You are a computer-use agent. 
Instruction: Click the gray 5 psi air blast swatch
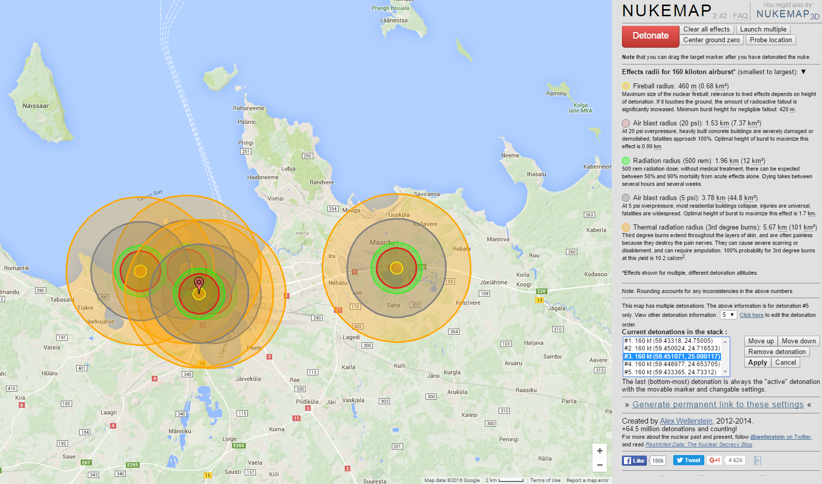[x=626, y=198]
